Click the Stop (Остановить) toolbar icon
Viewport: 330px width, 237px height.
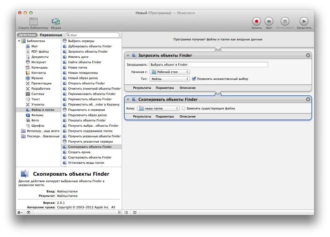(285, 21)
